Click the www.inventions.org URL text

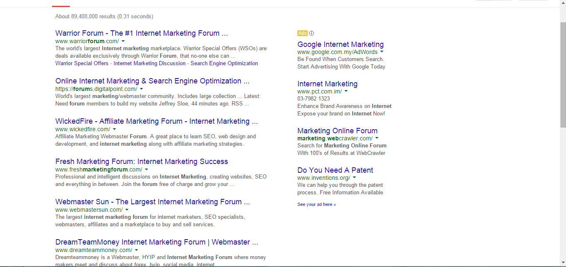pyautogui.click(x=324, y=178)
